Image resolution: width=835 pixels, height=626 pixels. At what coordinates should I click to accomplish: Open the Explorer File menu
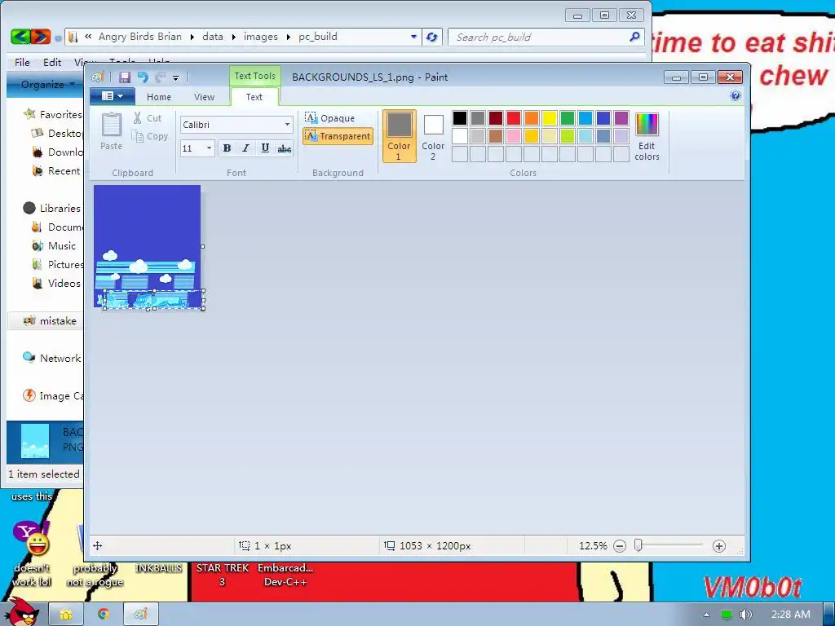coord(22,62)
